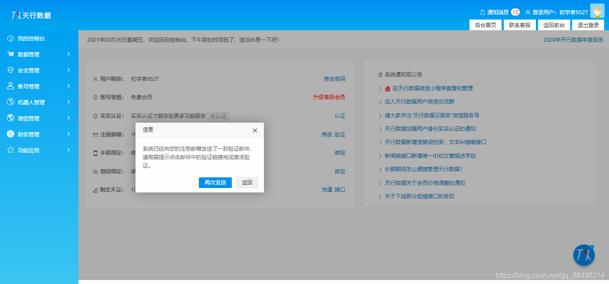Click the 剩余天豆 bar chart icon

tap(95, 190)
